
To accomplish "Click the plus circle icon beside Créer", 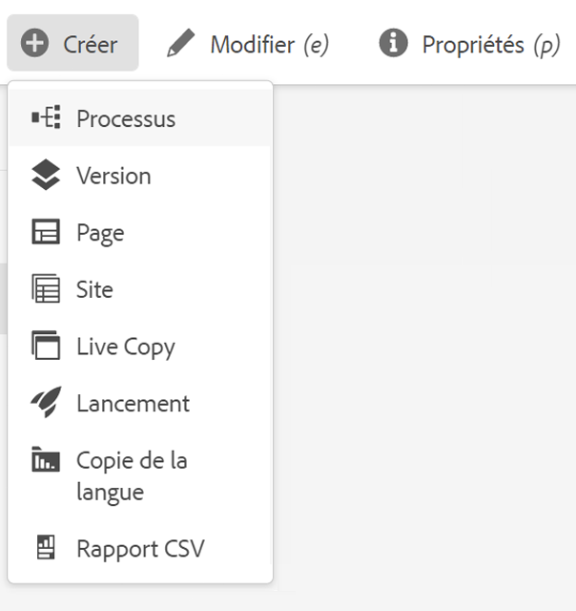I will 34,44.
